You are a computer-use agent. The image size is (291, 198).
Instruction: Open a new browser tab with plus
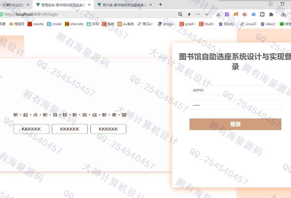[x=161, y=4]
